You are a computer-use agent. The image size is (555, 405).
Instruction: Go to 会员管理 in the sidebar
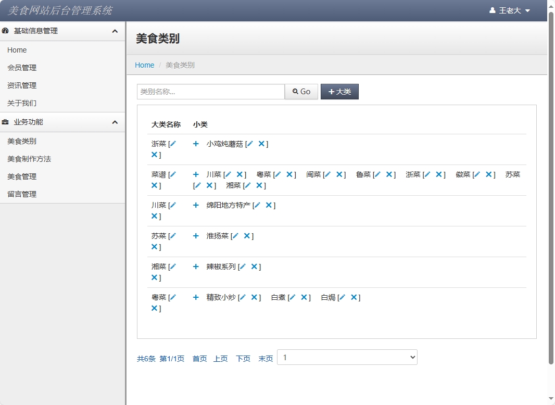coord(22,68)
